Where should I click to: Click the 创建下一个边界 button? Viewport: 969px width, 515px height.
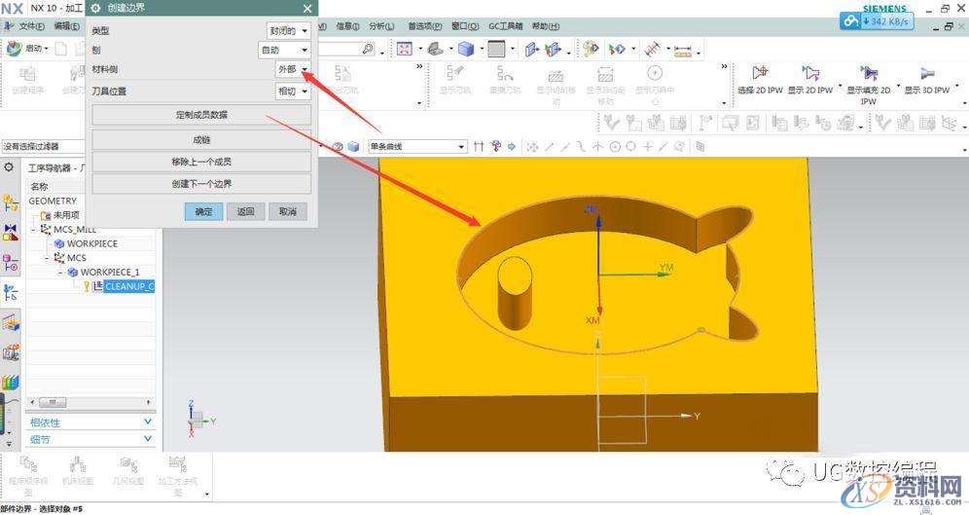pos(201,184)
